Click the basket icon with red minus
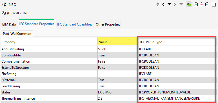This screenshot has height=103, width=218. 201,4
